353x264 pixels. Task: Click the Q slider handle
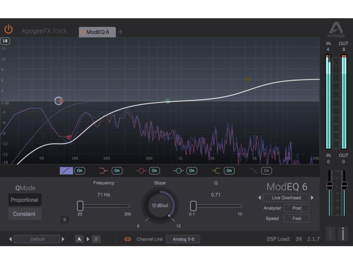pyautogui.click(x=193, y=206)
